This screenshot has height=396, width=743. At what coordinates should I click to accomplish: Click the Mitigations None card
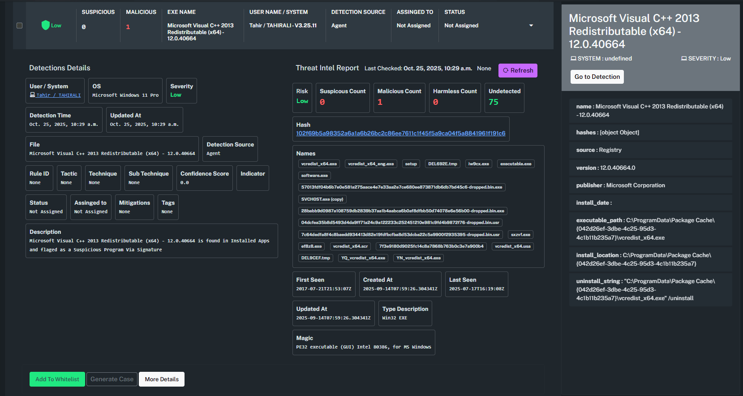pyautogui.click(x=134, y=207)
